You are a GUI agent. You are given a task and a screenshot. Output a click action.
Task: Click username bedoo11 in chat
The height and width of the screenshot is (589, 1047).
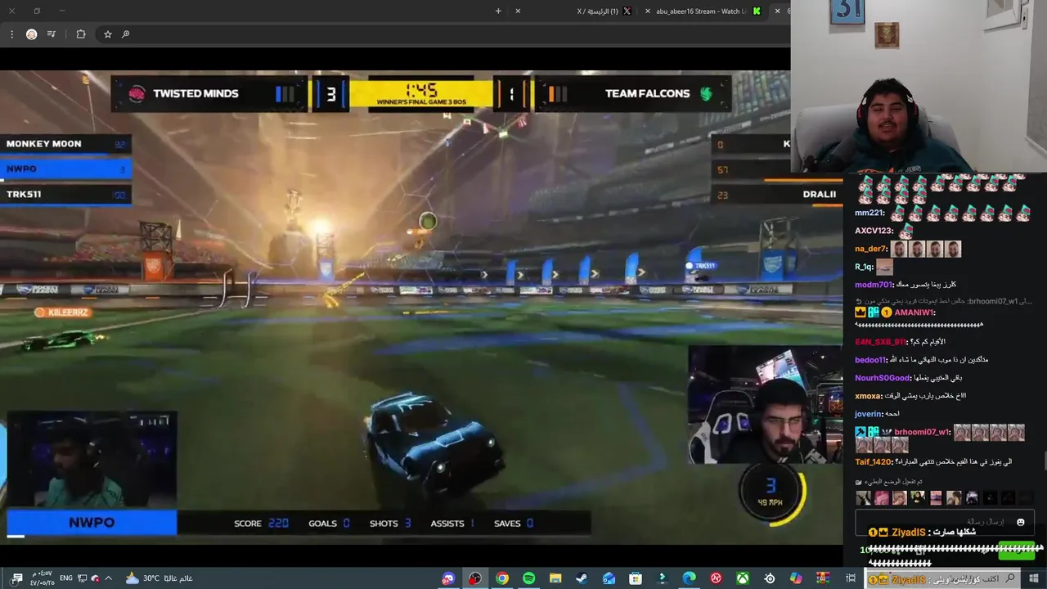pos(870,360)
